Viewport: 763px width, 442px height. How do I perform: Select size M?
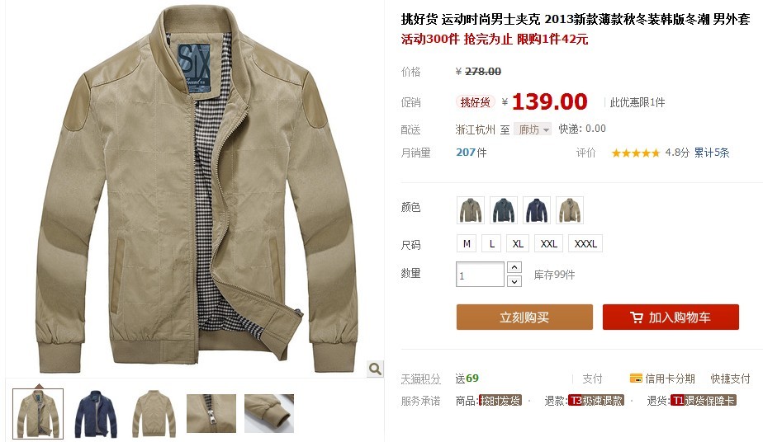pos(467,244)
